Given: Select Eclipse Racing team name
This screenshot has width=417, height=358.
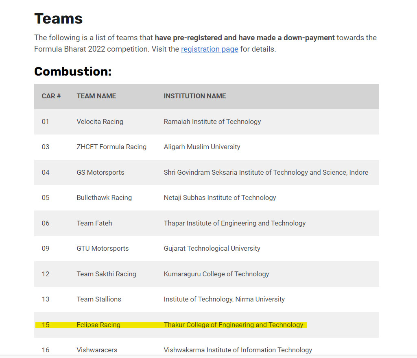Looking at the screenshot, I should (x=98, y=325).
